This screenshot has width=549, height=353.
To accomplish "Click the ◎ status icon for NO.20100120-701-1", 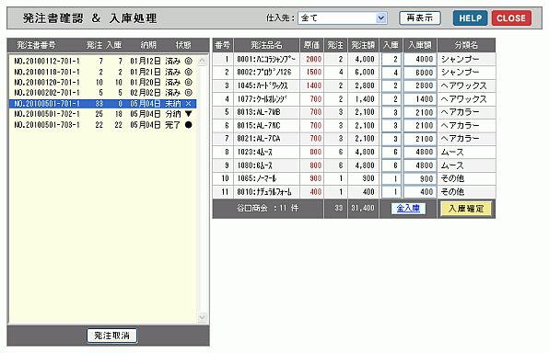I will pos(188,82).
